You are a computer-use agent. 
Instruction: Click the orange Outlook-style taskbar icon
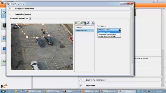16,91
